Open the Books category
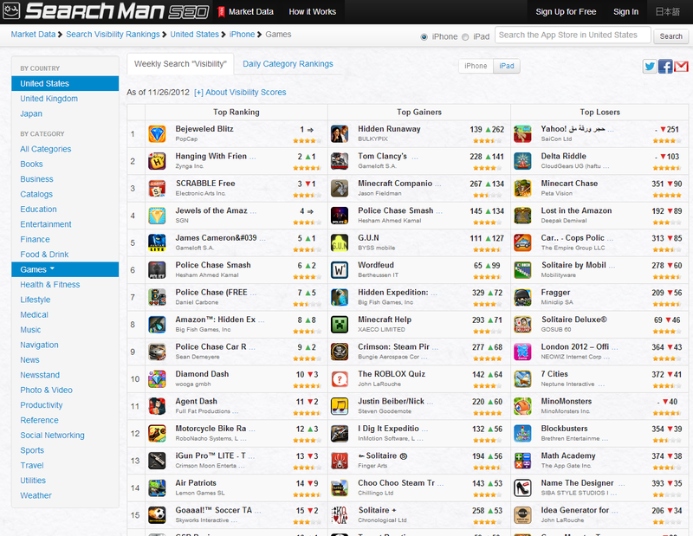This screenshot has height=536, width=693. click(31, 164)
